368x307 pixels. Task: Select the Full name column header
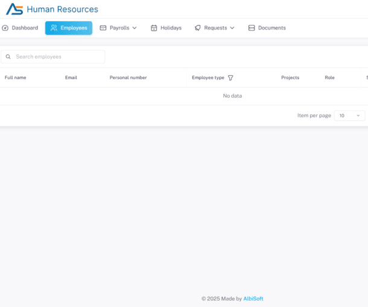16,78
